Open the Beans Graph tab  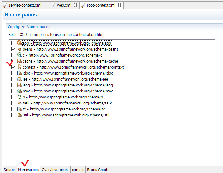click(97, 170)
